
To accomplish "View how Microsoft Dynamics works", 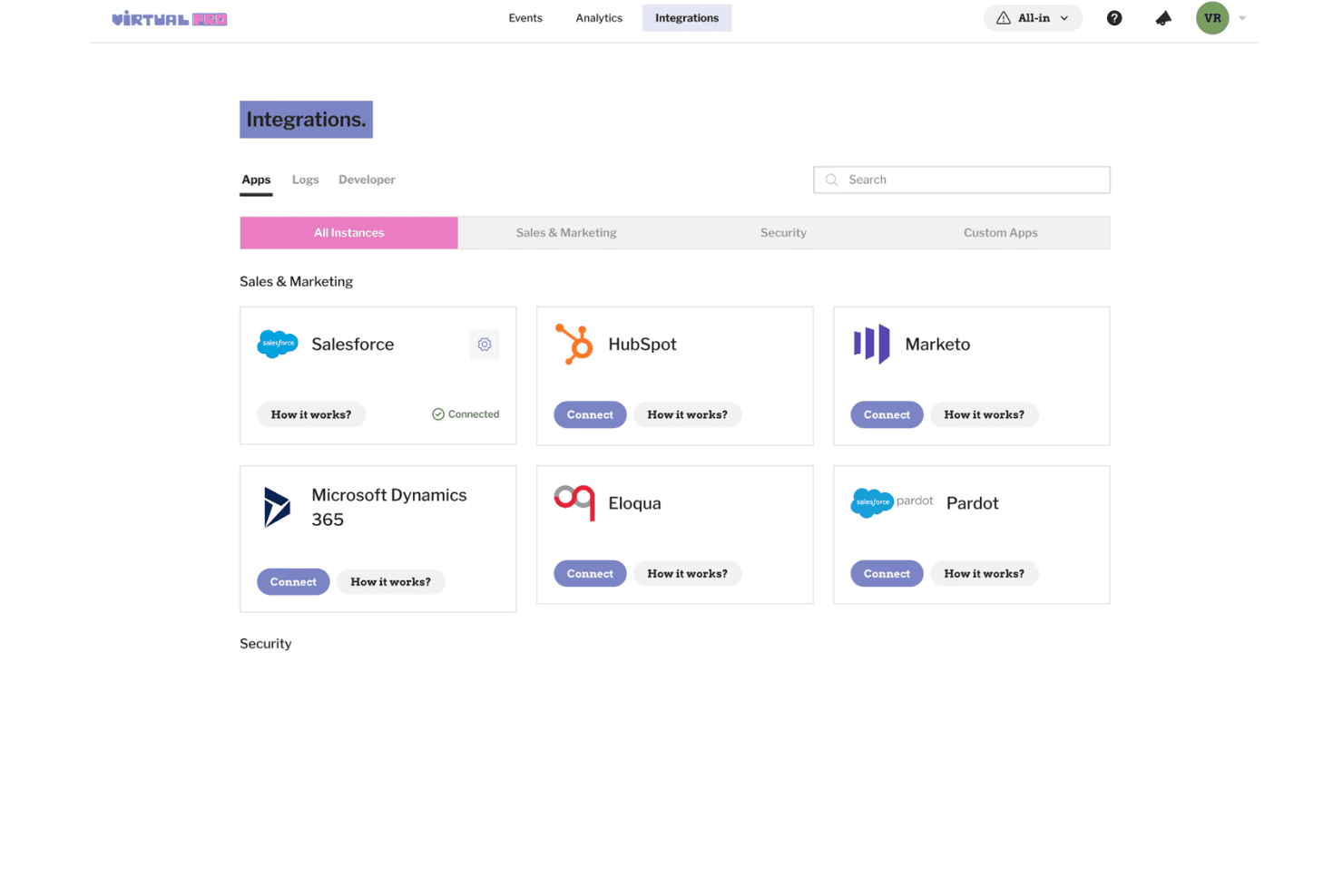I will pyautogui.click(x=391, y=581).
